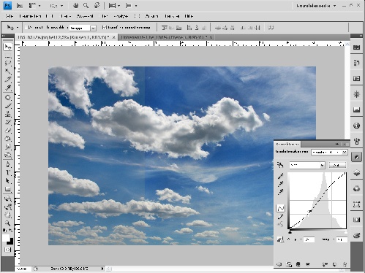Select the Blur tool
Image resolution: width=365 pixels, height=273 pixels.
pos(7,147)
